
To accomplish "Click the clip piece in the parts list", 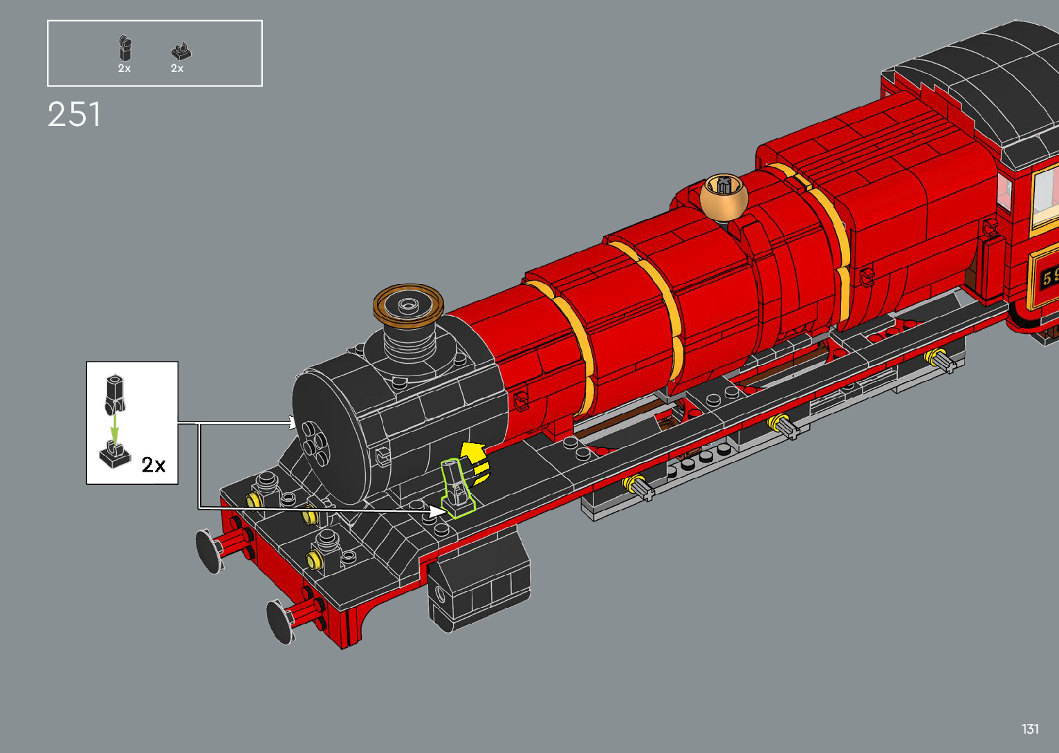I will point(125,49).
